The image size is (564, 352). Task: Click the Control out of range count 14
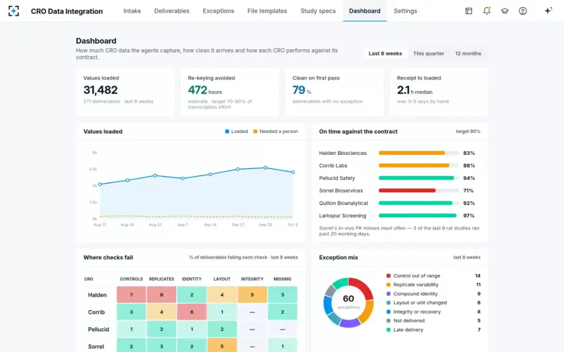[x=478, y=276]
